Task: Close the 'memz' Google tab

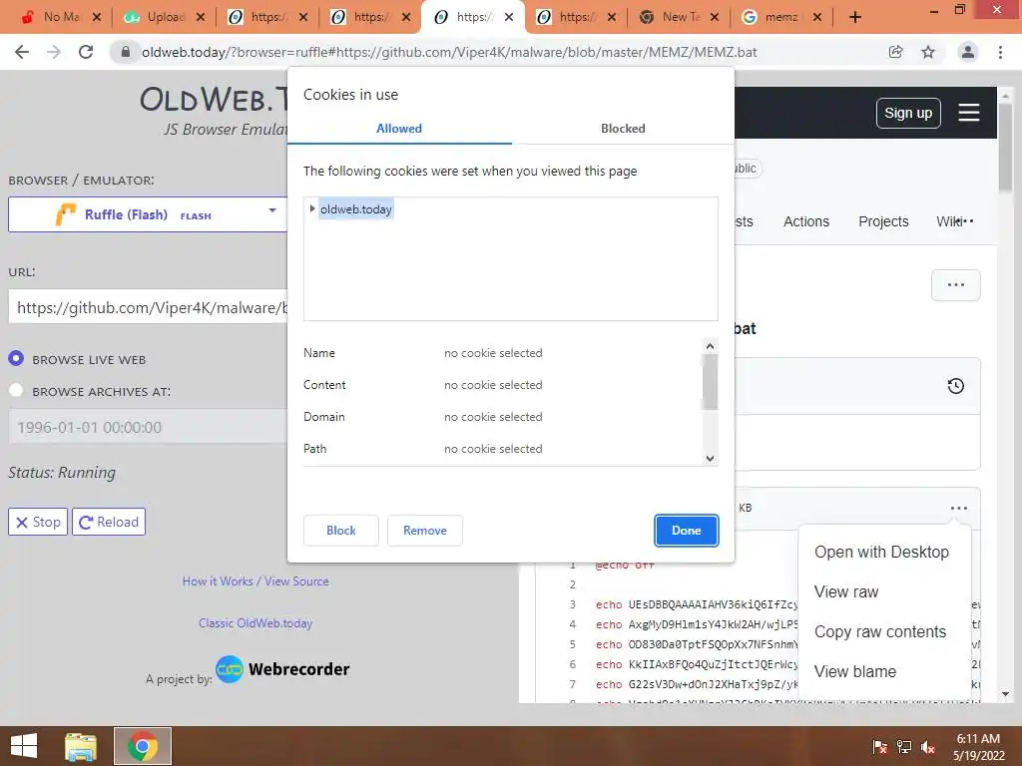Action: tap(817, 18)
